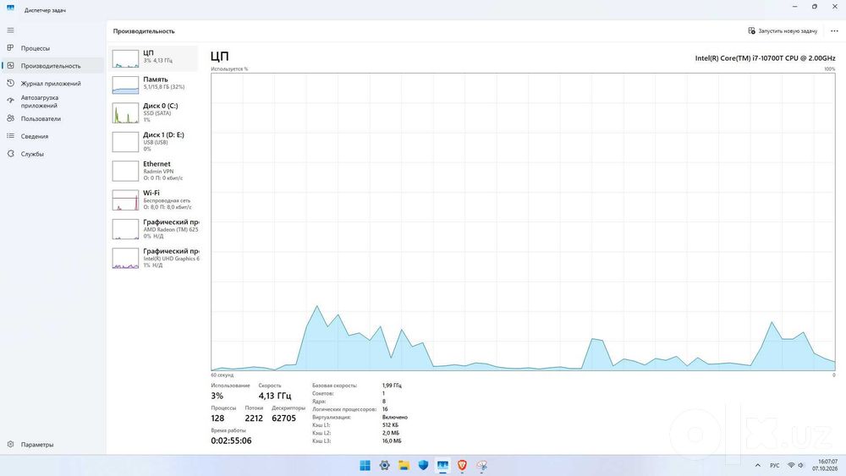
Task: Click the base speed 1,99 ГГц
Action: point(392,386)
